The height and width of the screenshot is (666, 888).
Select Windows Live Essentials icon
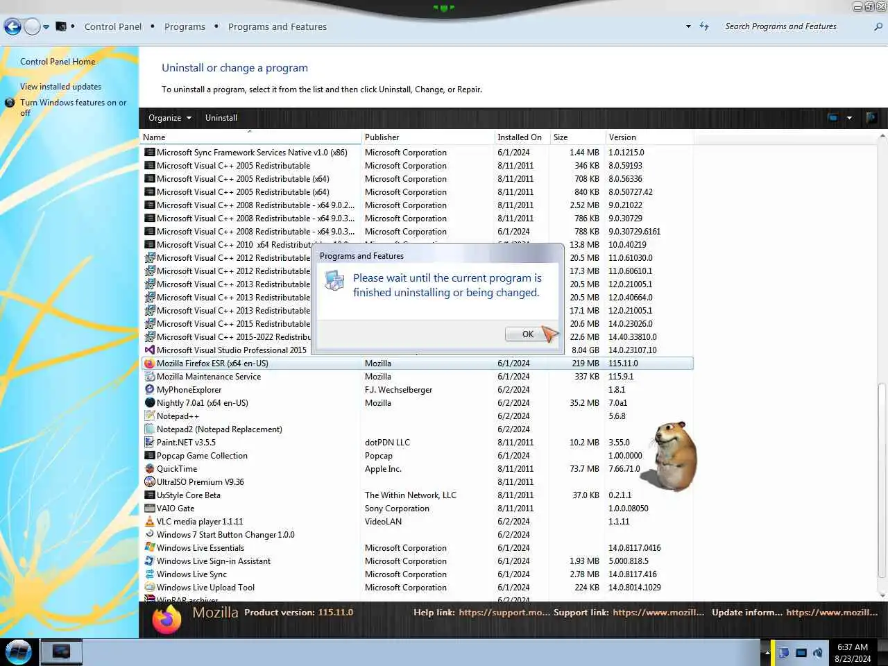(149, 548)
